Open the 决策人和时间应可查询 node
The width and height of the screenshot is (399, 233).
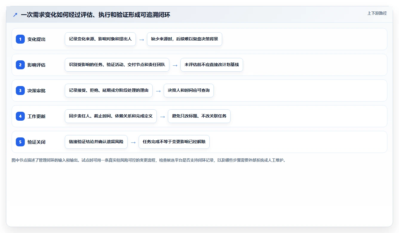pos(189,91)
